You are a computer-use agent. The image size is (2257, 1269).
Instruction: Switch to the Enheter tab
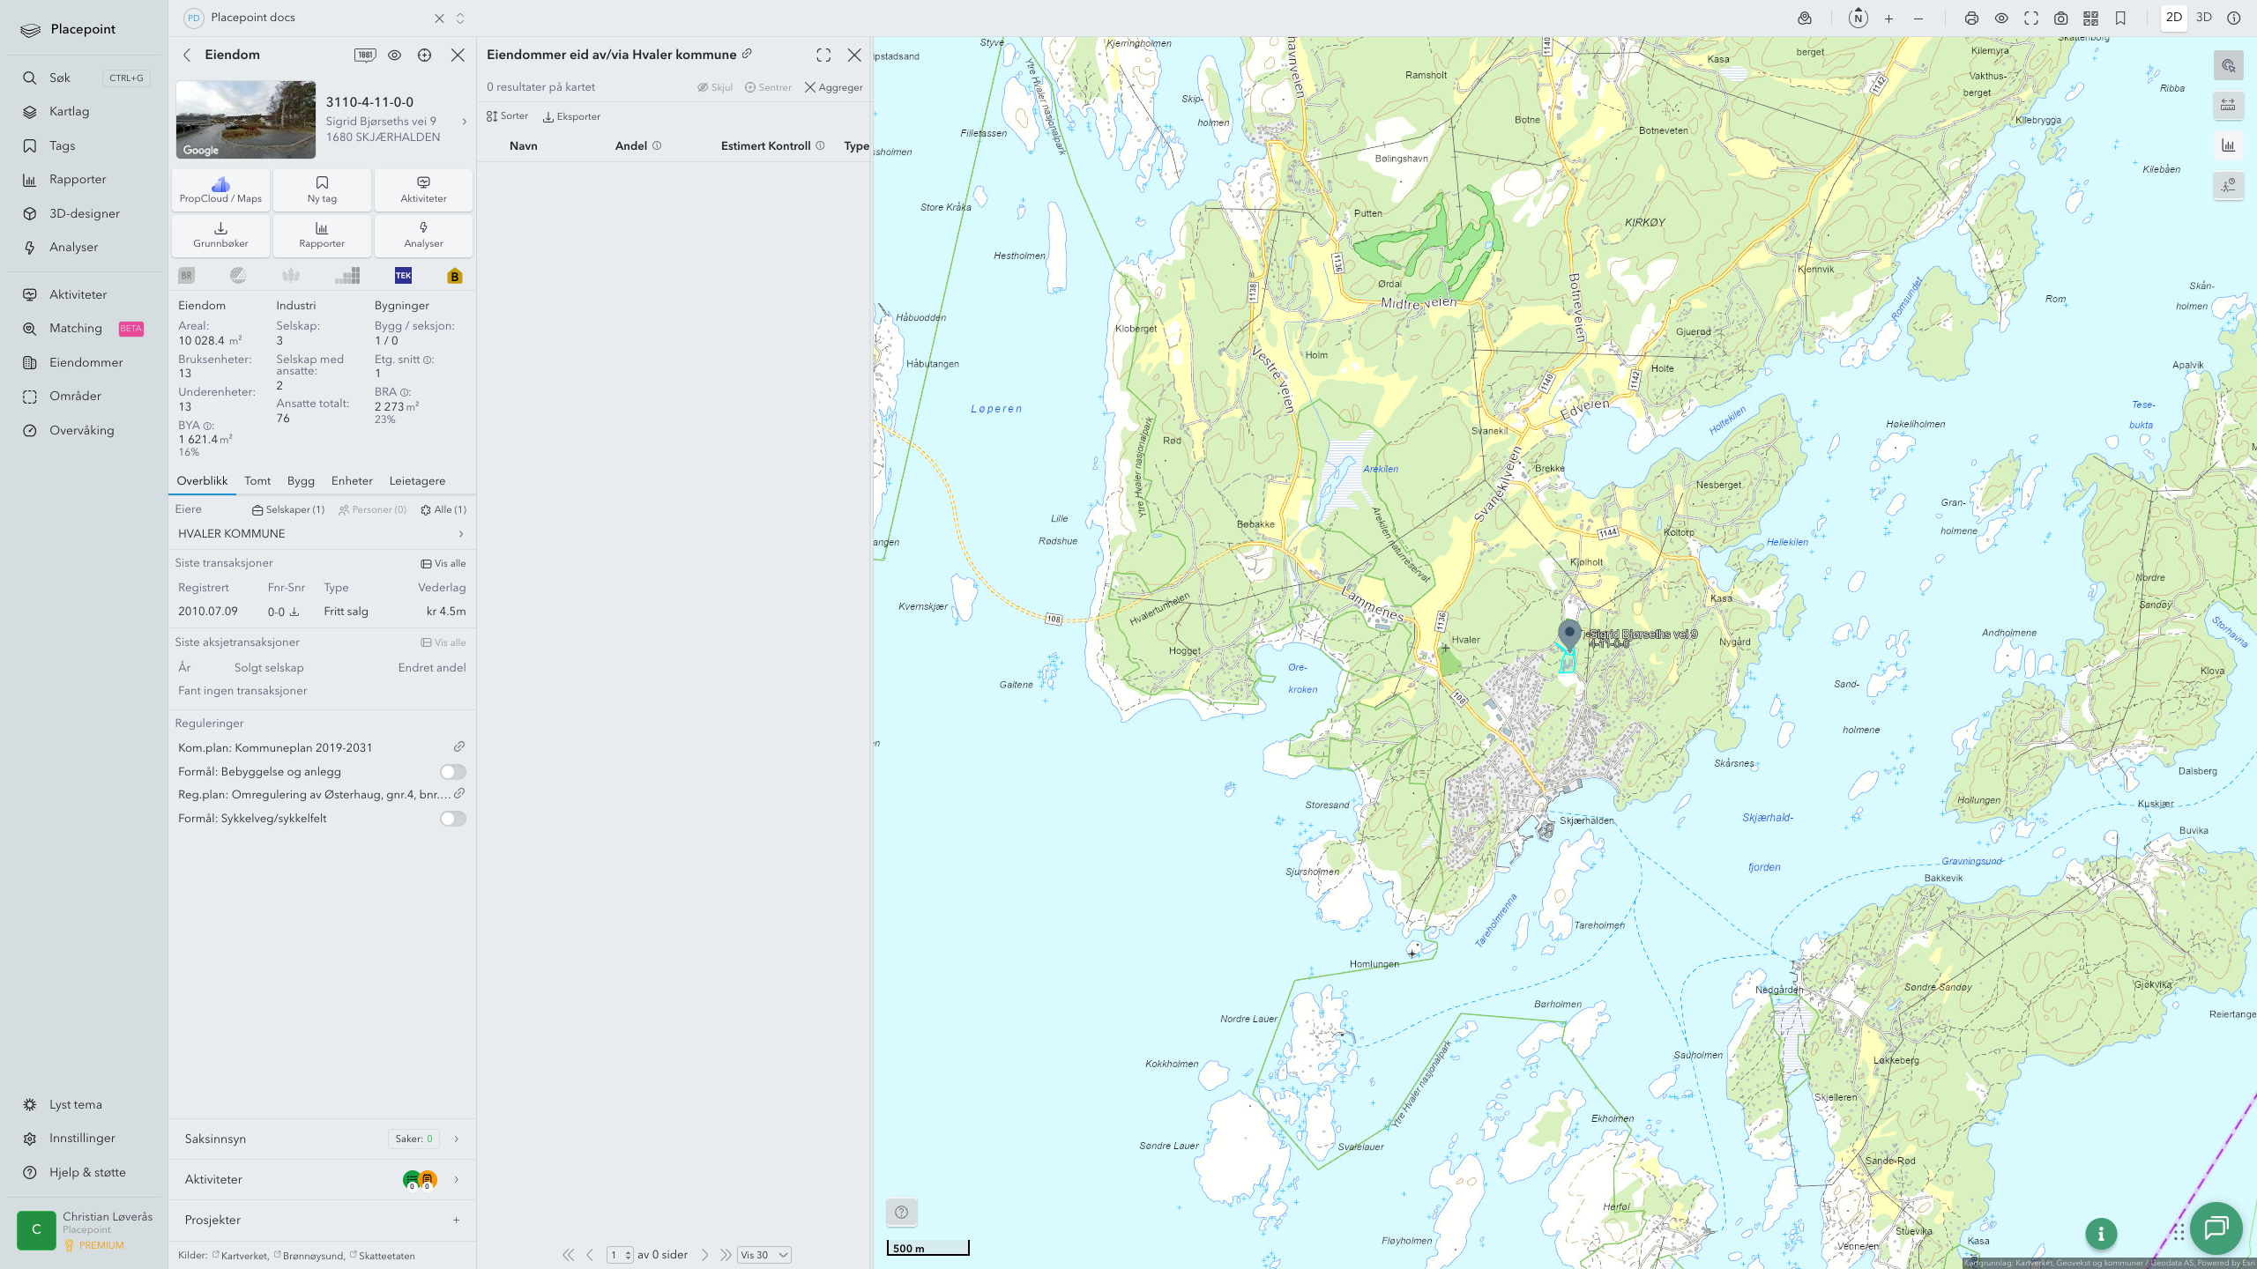click(352, 481)
